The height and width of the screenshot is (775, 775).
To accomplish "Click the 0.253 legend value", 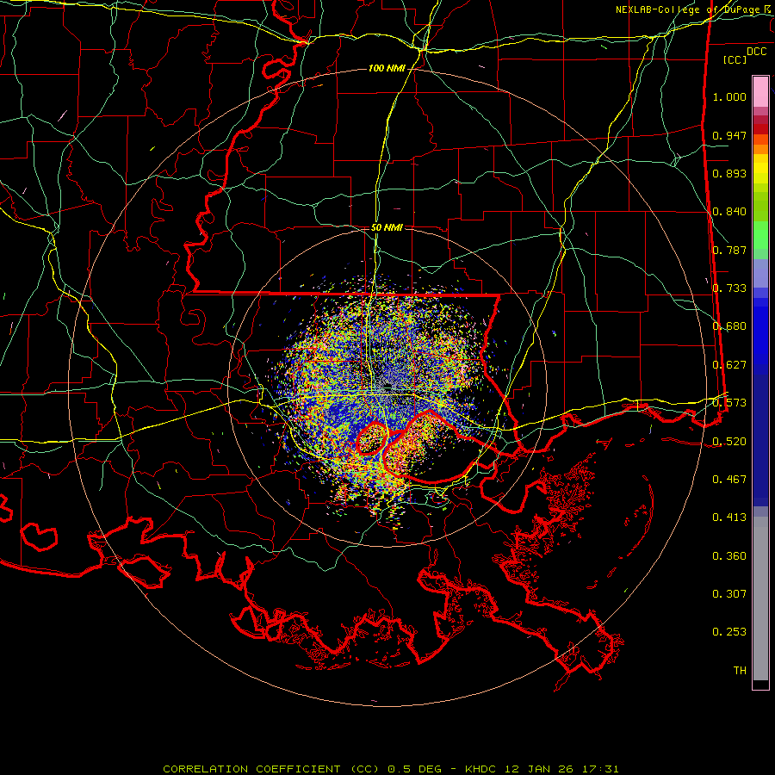I will coord(729,632).
